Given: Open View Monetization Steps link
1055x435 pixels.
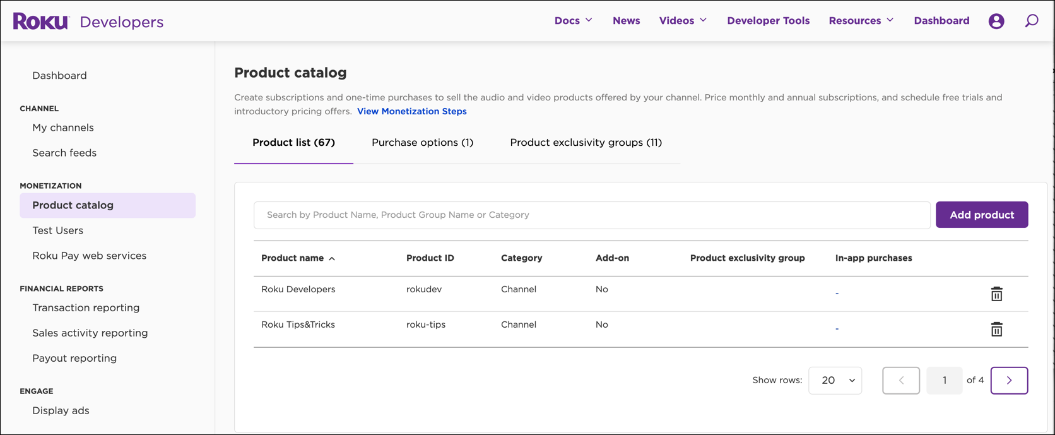Looking at the screenshot, I should pyautogui.click(x=411, y=111).
